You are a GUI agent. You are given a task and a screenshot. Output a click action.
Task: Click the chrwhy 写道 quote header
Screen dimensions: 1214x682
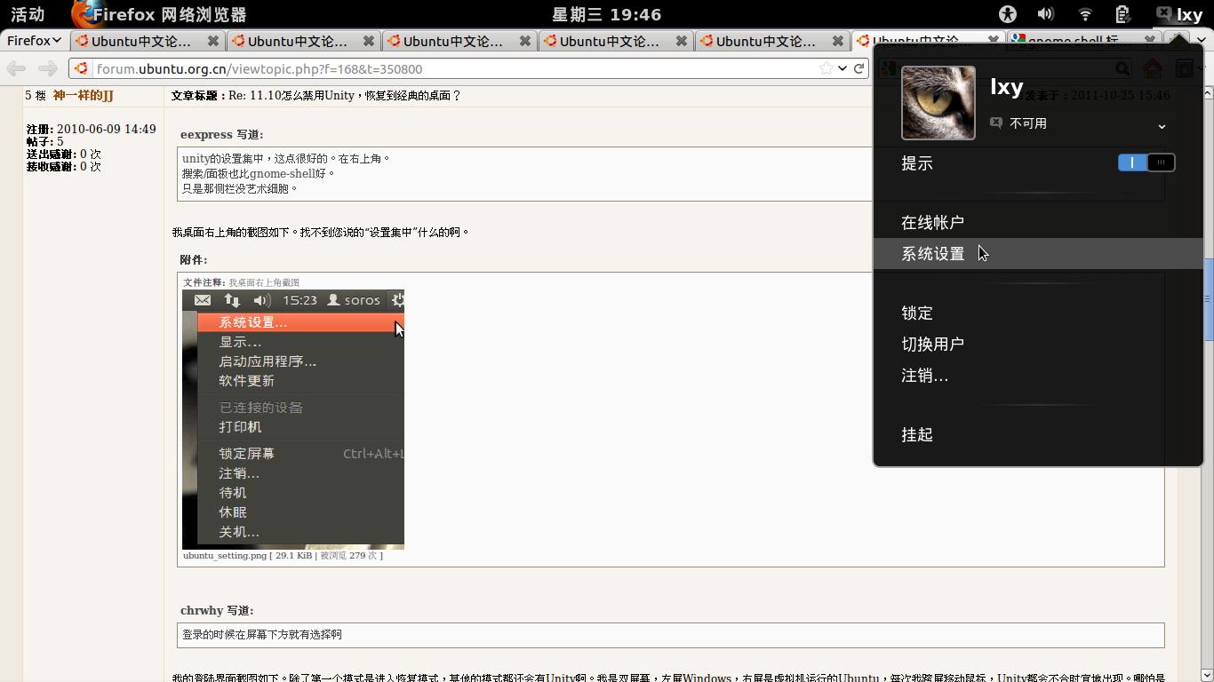pos(217,610)
